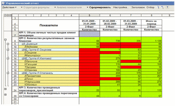Select column header 6
Viewport: 175px width, 106px height.
pos(110,15)
